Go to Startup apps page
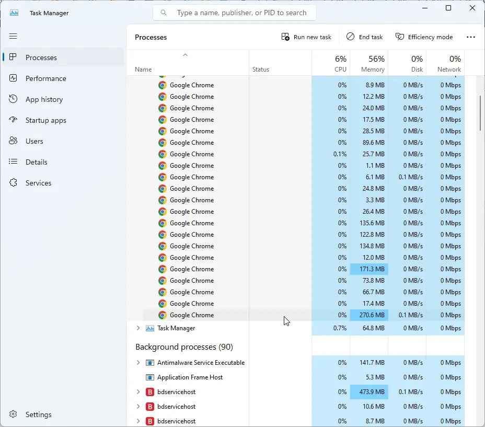 tap(63, 120)
